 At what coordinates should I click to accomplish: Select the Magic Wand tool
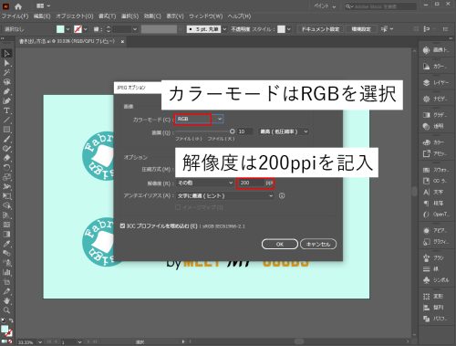(6, 72)
